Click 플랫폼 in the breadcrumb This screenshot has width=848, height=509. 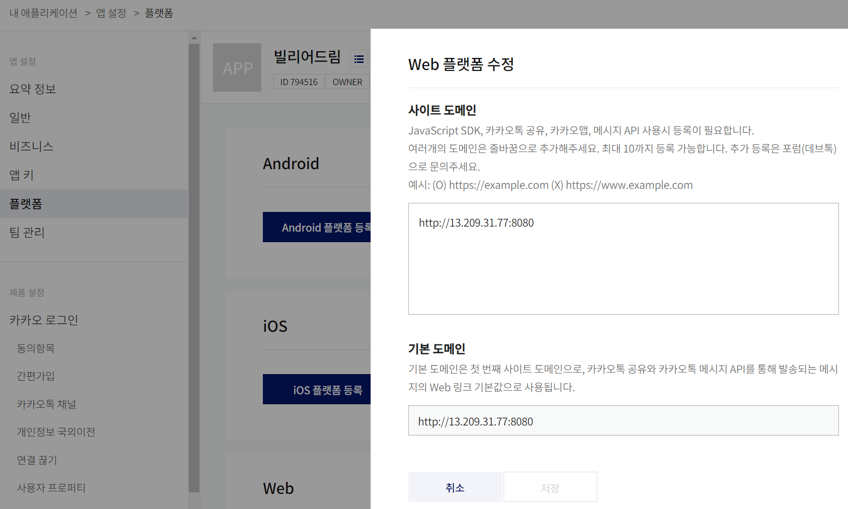[x=159, y=13]
